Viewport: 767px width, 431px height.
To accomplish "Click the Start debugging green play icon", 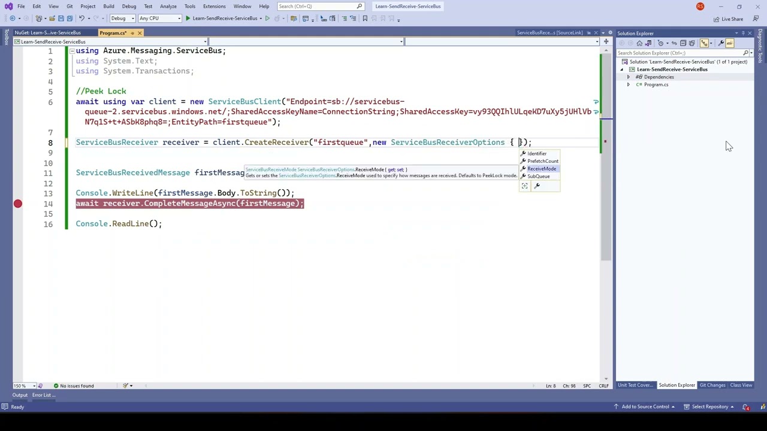I will pos(188,19).
